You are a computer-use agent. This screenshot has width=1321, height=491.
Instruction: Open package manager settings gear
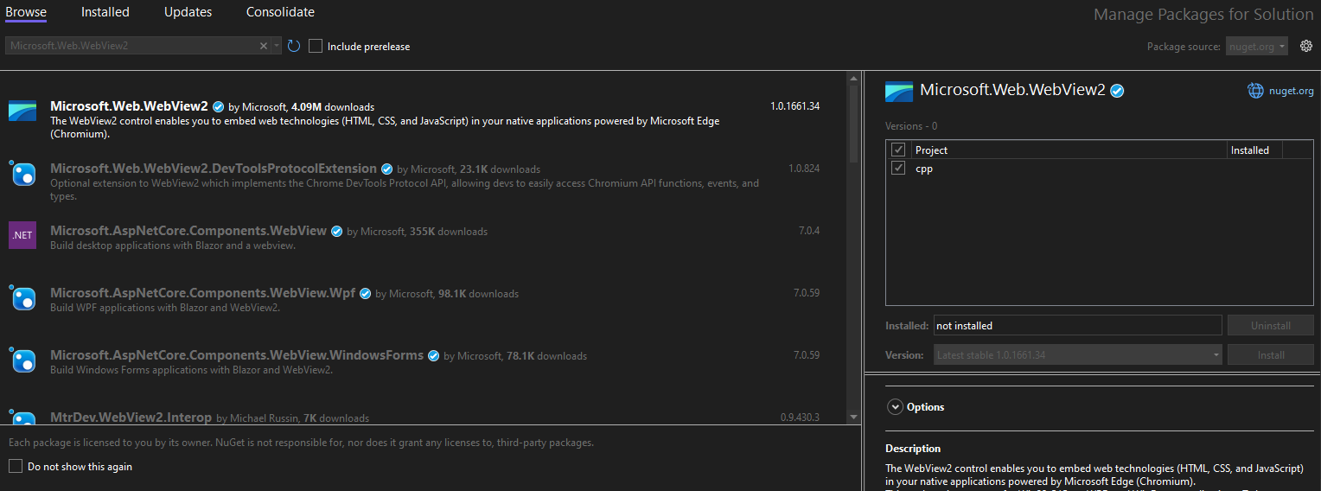pos(1306,46)
